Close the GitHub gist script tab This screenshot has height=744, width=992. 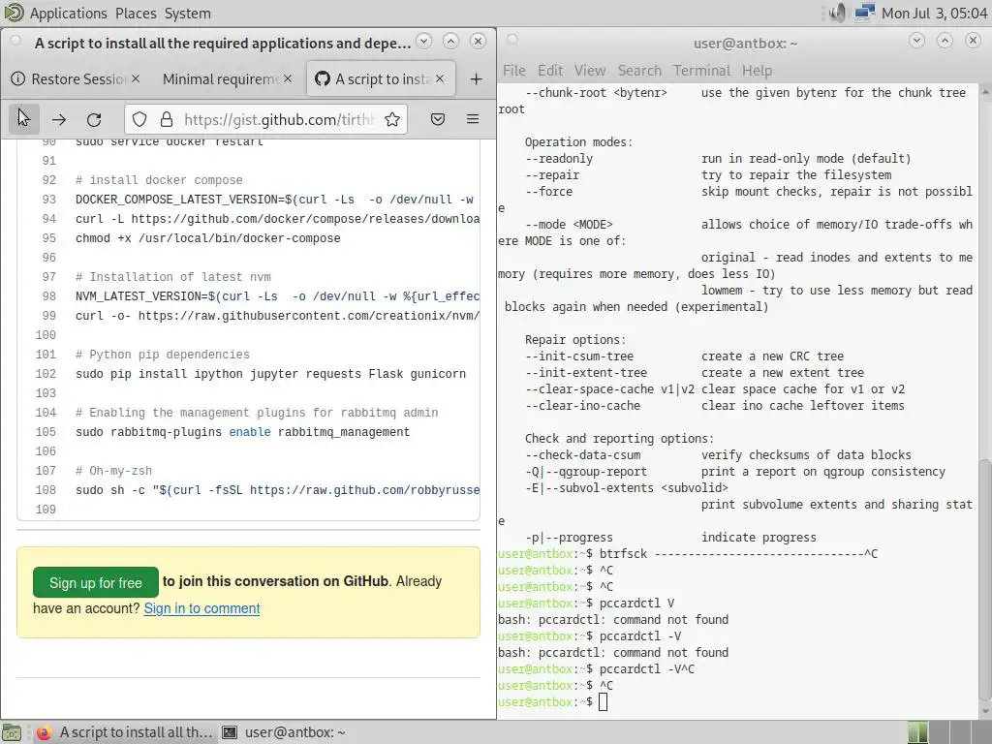(441, 78)
